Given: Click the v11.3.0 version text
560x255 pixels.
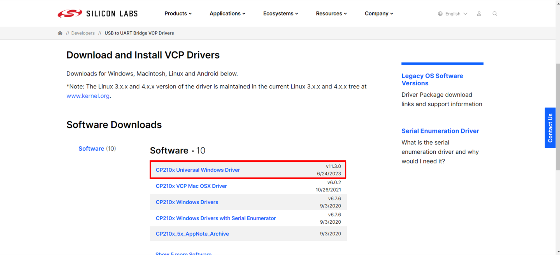Looking at the screenshot, I should [333, 166].
